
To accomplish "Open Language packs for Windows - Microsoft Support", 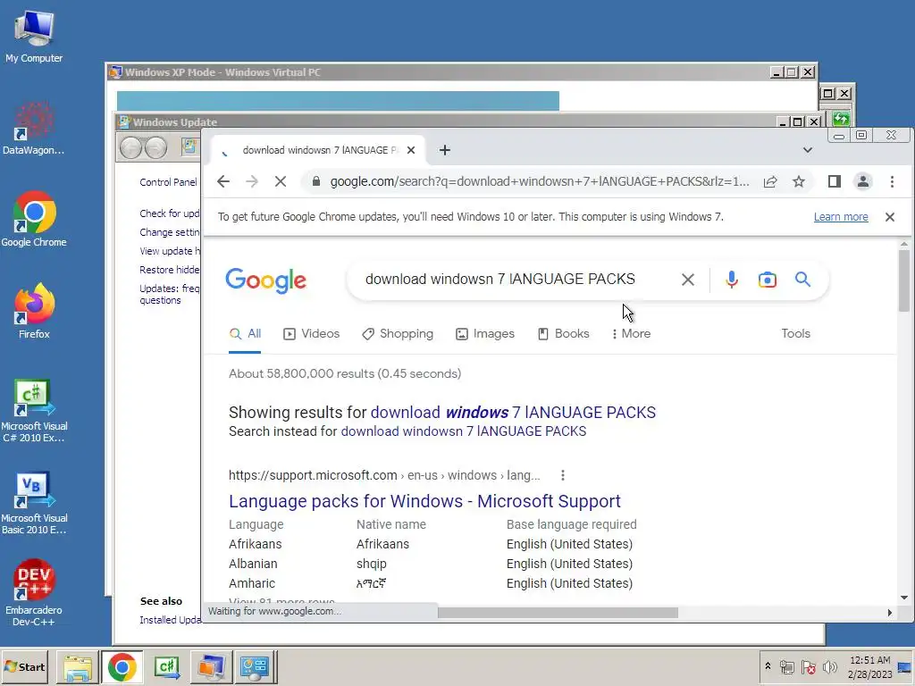I will 424,502.
